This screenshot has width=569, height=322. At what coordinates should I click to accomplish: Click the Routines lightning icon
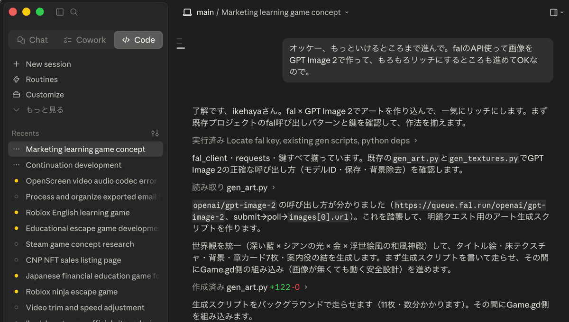click(x=17, y=79)
